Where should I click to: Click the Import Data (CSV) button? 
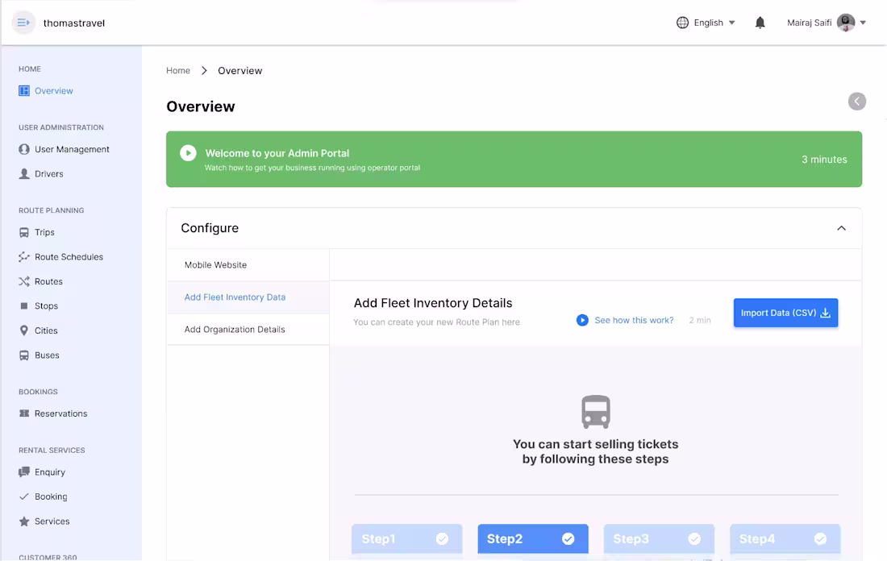[x=785, y=313]
